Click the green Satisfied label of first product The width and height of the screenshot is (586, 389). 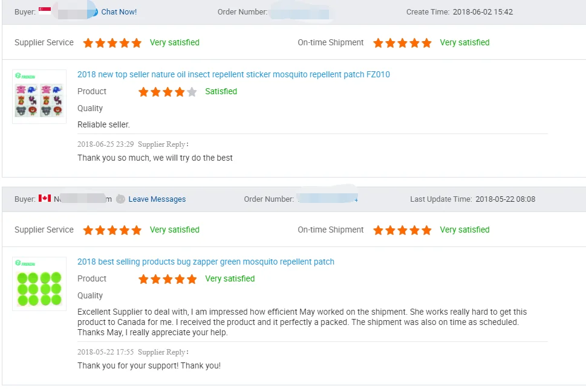[x=221, y=92]
